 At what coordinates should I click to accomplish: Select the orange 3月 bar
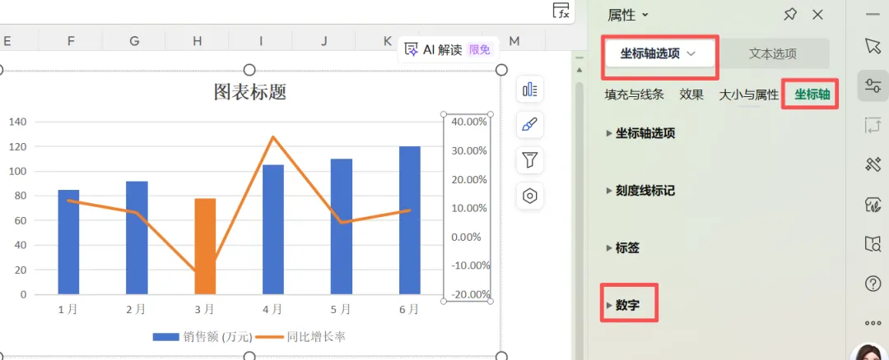[205, 247]
